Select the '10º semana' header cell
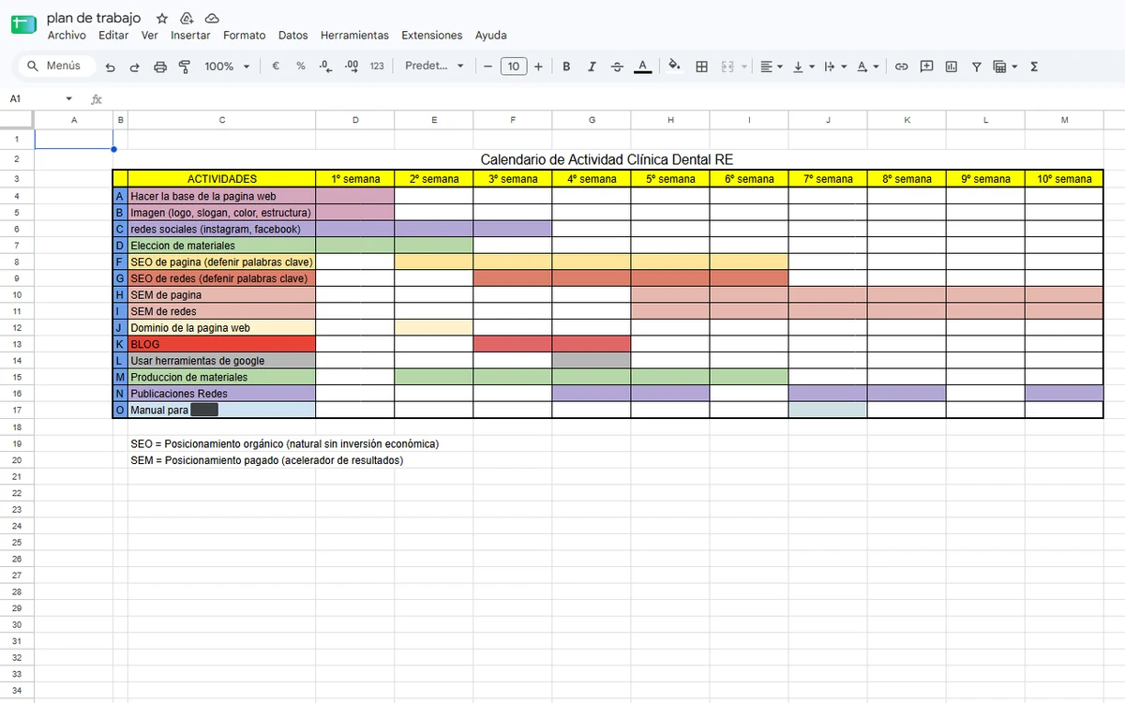 [1064, 179]
